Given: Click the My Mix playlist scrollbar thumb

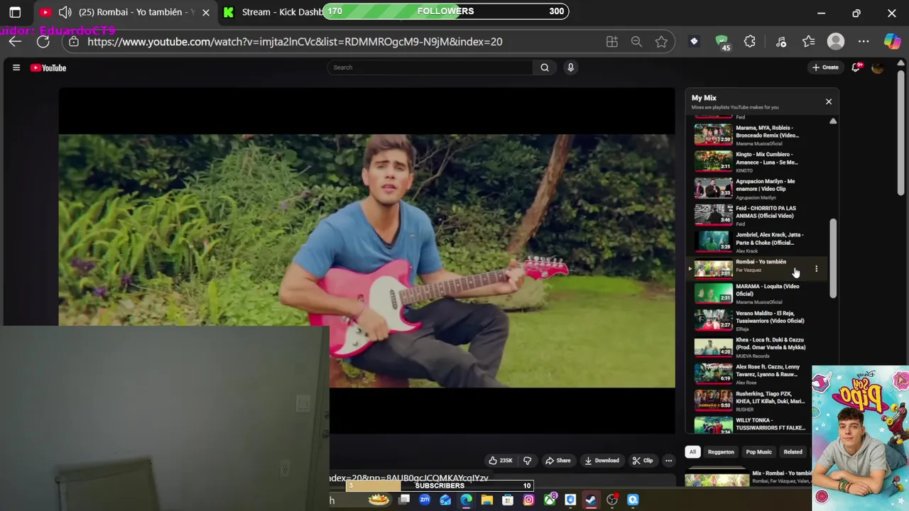Looking at the screenshot, I should (833, 258).
